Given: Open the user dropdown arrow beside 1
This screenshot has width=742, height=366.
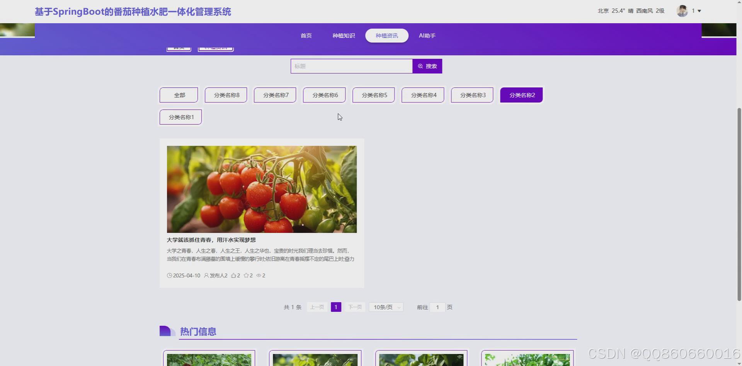Looking at the screenshot, I should point(699,11).
